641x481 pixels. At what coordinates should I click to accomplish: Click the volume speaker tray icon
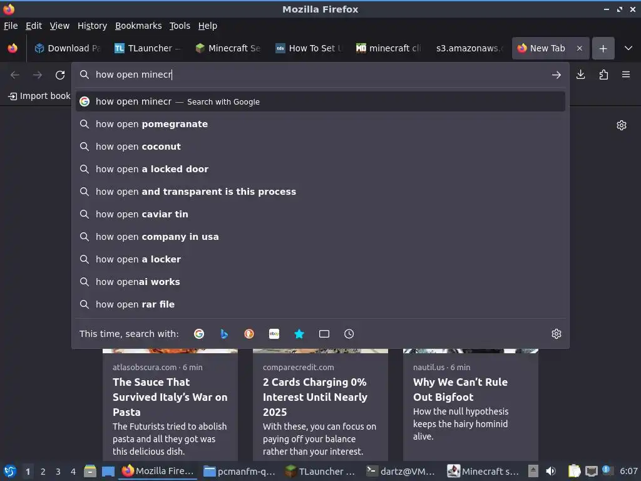(551, 471)
